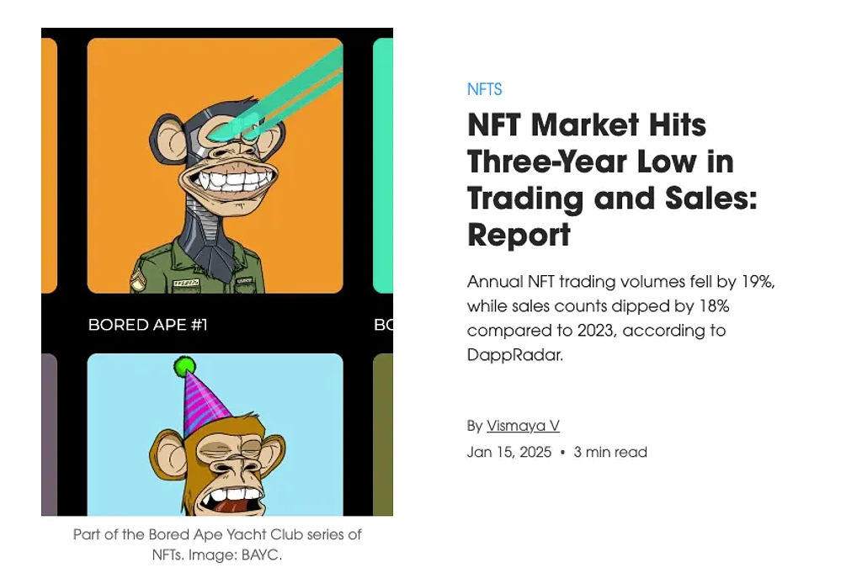Select the orange-background Bored Ape #1 artwork
The height and width of the screenshot is (573, 862).
click(x=215, y=165)
